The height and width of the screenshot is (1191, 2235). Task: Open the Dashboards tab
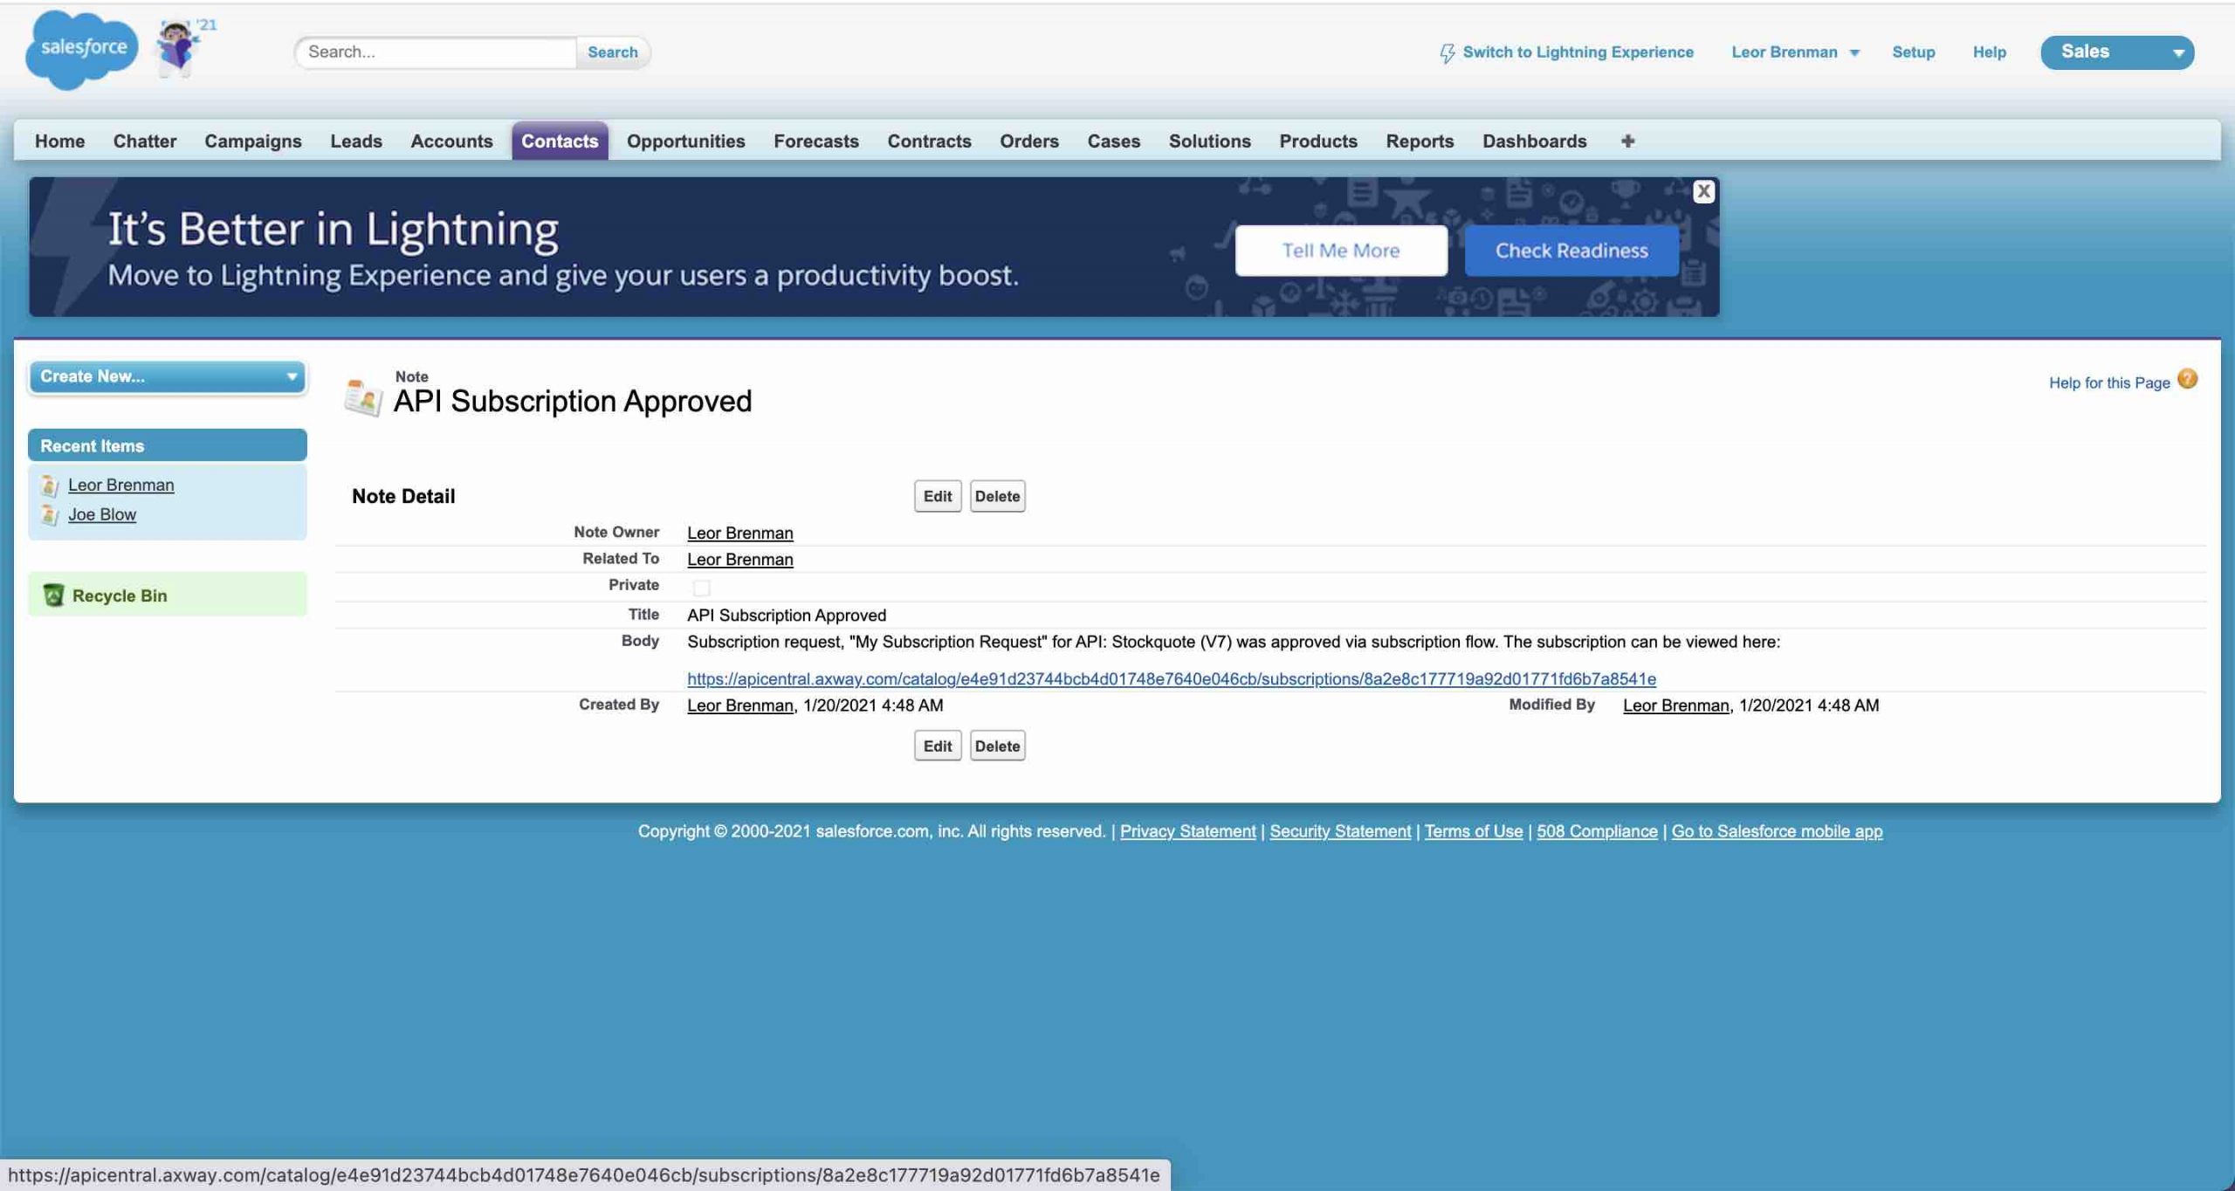(x=1534, y=141)
